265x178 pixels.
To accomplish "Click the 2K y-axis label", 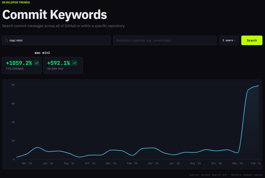I will coord(13,141).
